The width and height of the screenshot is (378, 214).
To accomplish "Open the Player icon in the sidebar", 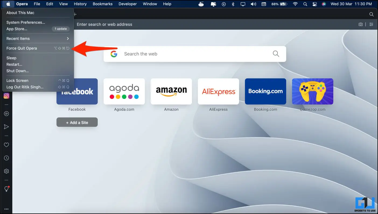I will click(6, 114).
